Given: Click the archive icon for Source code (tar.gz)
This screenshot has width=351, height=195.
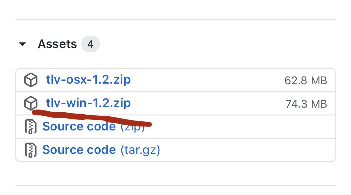Looking at the screenshot, I should coord(31,150).
